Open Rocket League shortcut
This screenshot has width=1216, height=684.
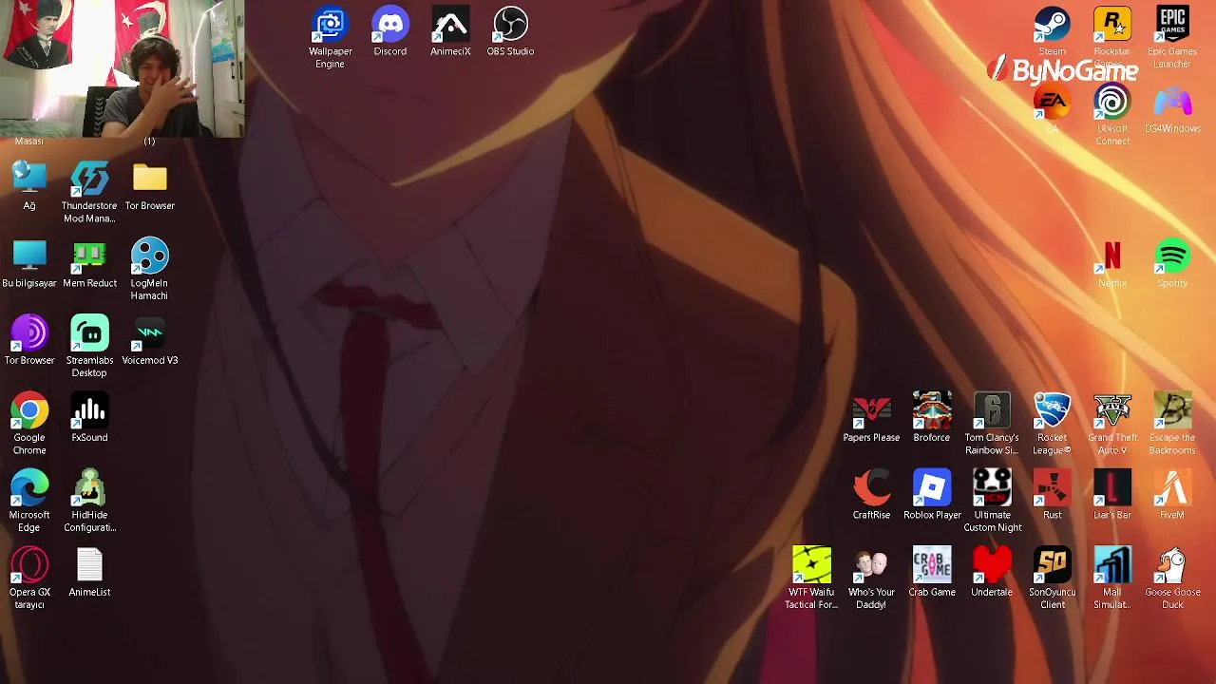[1052, 411]
